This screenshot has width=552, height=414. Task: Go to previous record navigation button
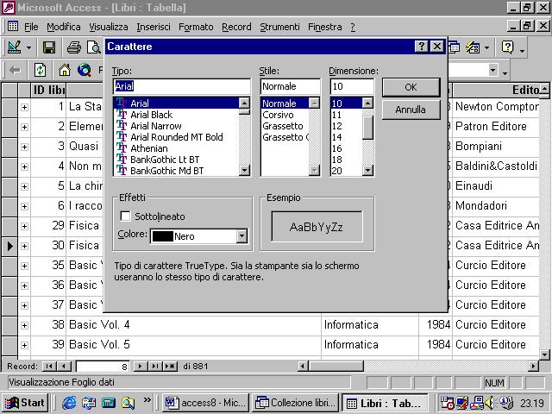(64, 366)
